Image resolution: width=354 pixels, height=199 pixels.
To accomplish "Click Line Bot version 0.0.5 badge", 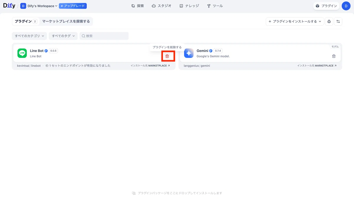I will (x=53, y=51).
